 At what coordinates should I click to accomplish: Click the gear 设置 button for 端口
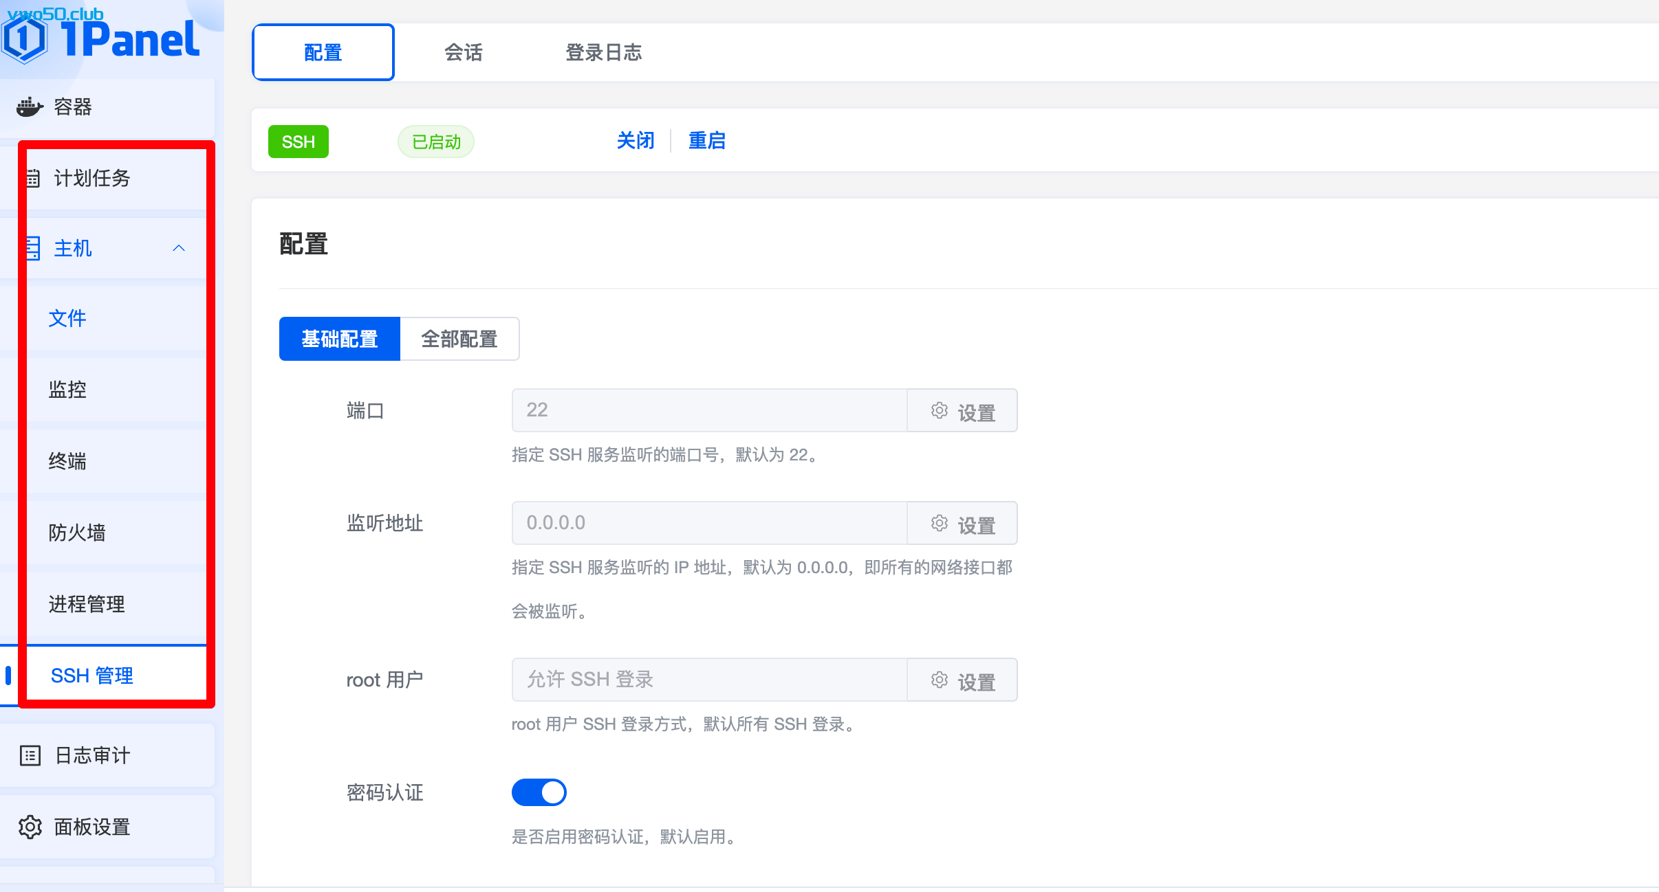pos(962,411)
